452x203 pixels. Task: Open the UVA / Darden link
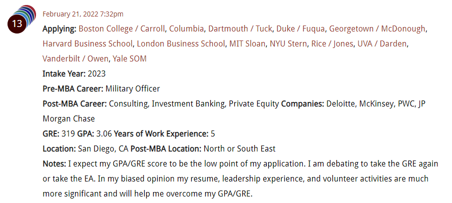(382, 44)
